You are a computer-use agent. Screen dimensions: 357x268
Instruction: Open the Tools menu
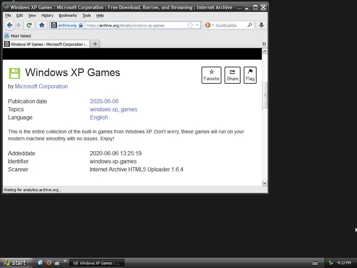click(86, 15)
